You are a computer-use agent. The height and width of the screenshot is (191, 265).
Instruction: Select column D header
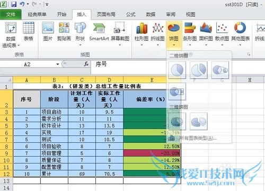[x=109, y=80]
